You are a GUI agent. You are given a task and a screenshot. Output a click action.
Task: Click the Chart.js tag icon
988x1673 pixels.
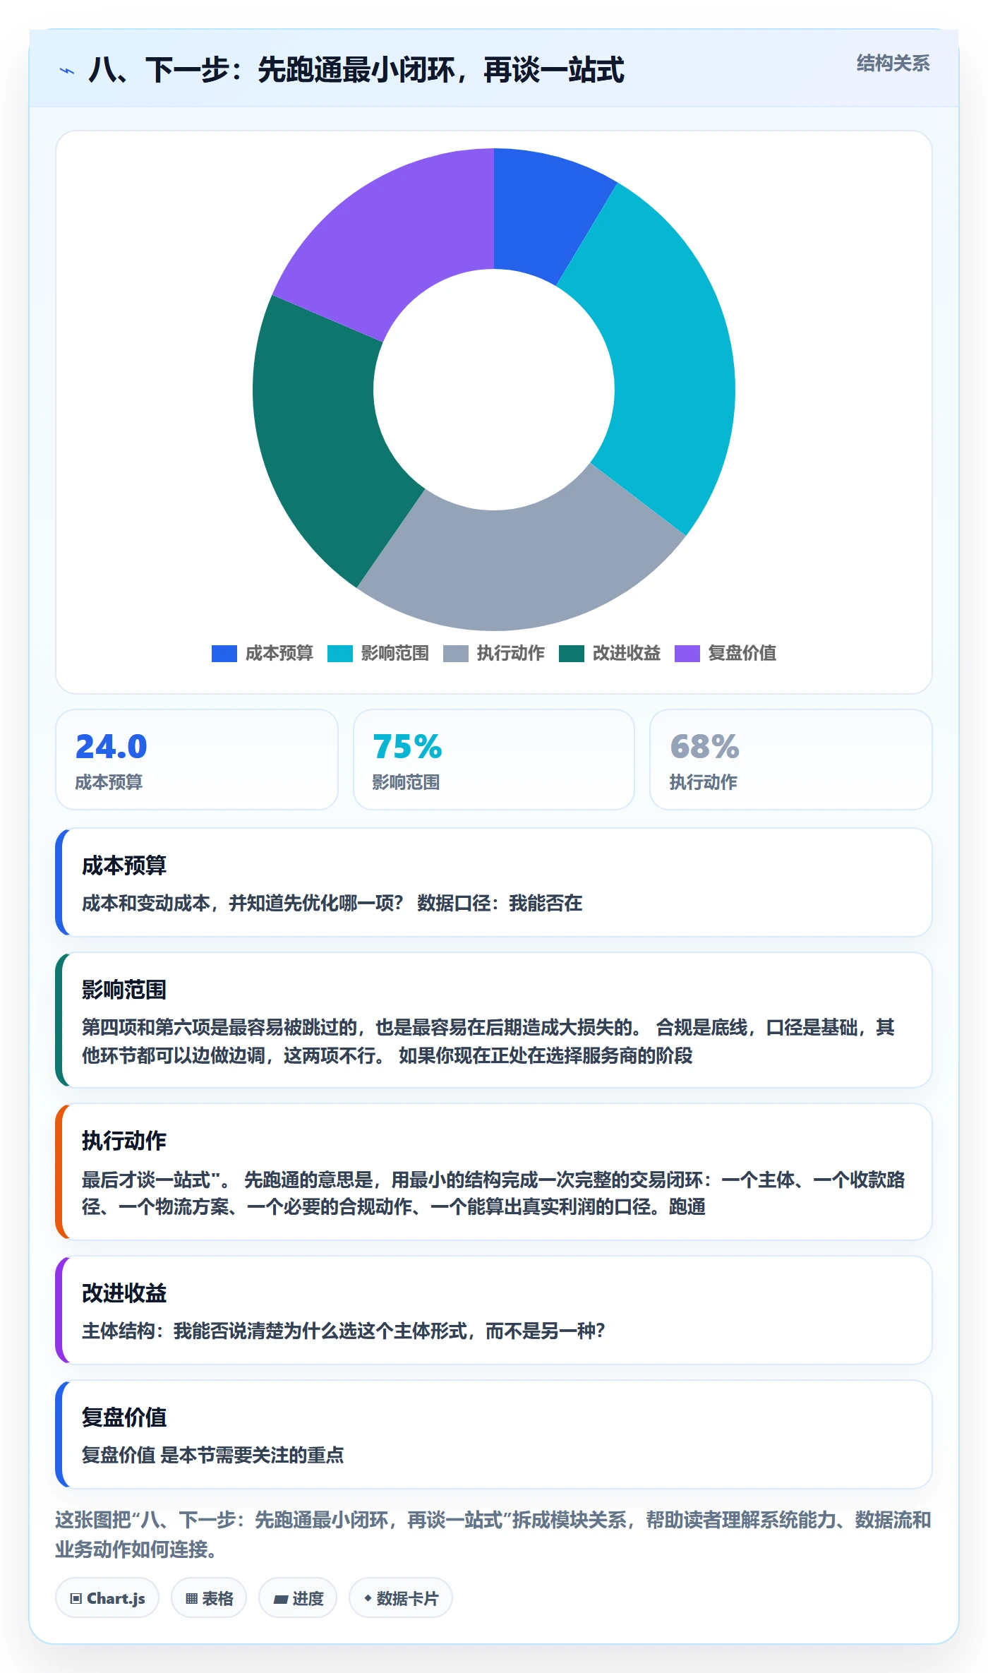76,1599
